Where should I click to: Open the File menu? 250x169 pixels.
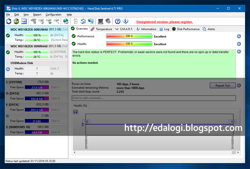point(8,15)
